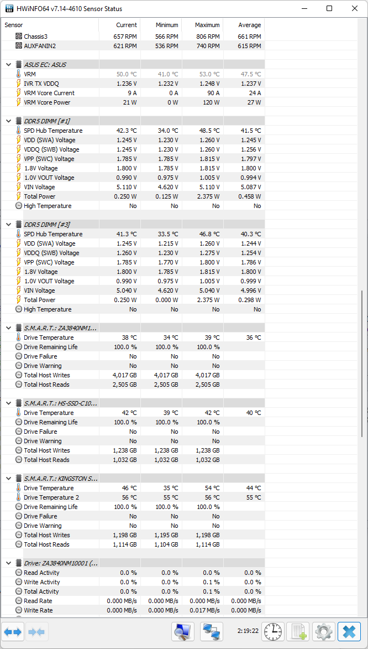Select the HS-SSD-C10 Drive Warning row

pyautogui.click(x=132, y=441)
